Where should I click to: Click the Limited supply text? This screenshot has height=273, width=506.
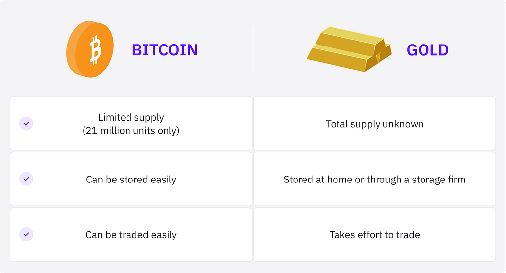pyautogui.click(x=131, y=117)
